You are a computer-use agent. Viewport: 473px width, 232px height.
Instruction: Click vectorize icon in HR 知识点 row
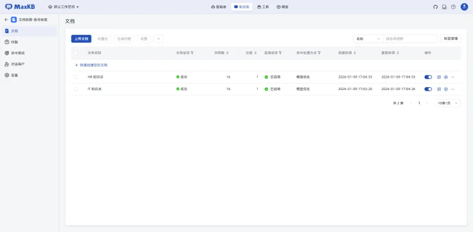point(439,77)
